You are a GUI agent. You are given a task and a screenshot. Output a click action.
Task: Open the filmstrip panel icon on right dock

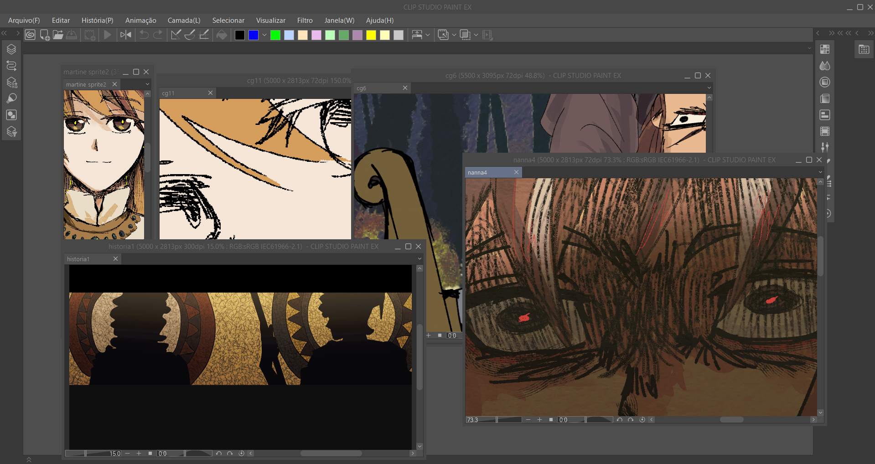[x=825, y=131]
